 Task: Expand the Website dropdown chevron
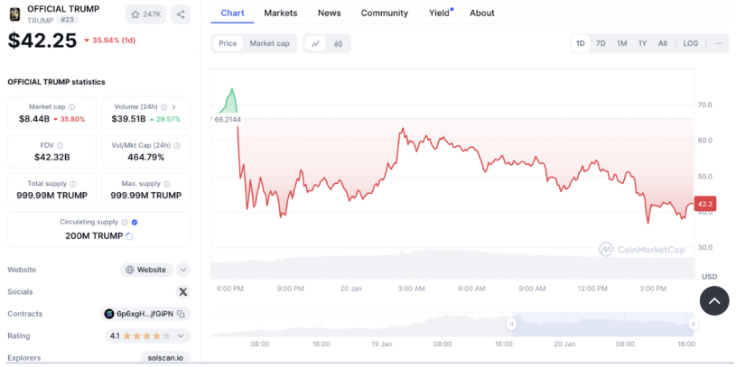pos(183,270)
